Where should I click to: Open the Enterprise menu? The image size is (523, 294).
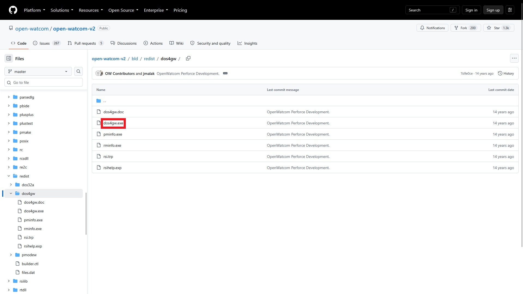[x=156, y=10]
